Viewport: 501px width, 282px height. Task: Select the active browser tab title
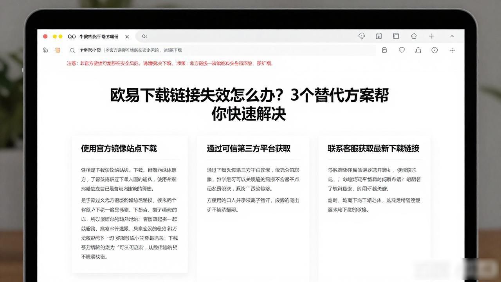(99, 36)
